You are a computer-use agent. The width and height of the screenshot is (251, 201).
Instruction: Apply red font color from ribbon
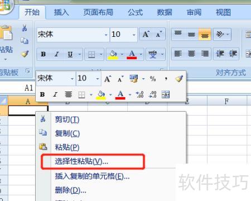[132, 55]
